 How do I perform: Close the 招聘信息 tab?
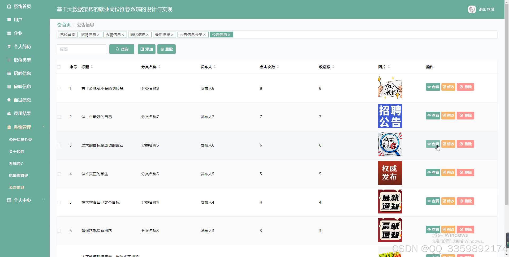pyautogui.click(x=98, y=35)
